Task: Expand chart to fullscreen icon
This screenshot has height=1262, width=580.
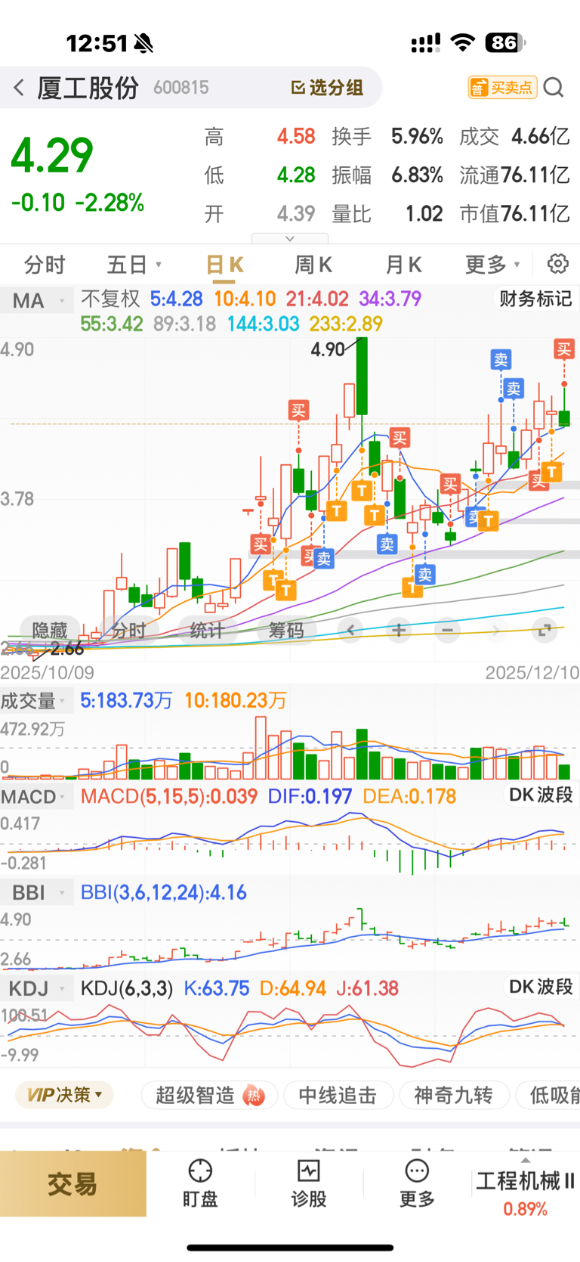Action: pos(544,629)
